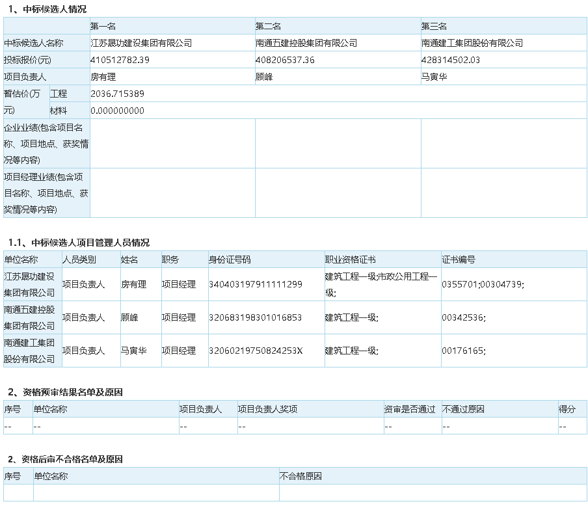Click the 项目负责人奖项 column header
The image size is (588, 506).
[268, 409]
